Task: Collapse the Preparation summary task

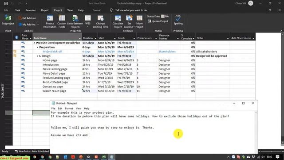Action: tap(37, 47)
